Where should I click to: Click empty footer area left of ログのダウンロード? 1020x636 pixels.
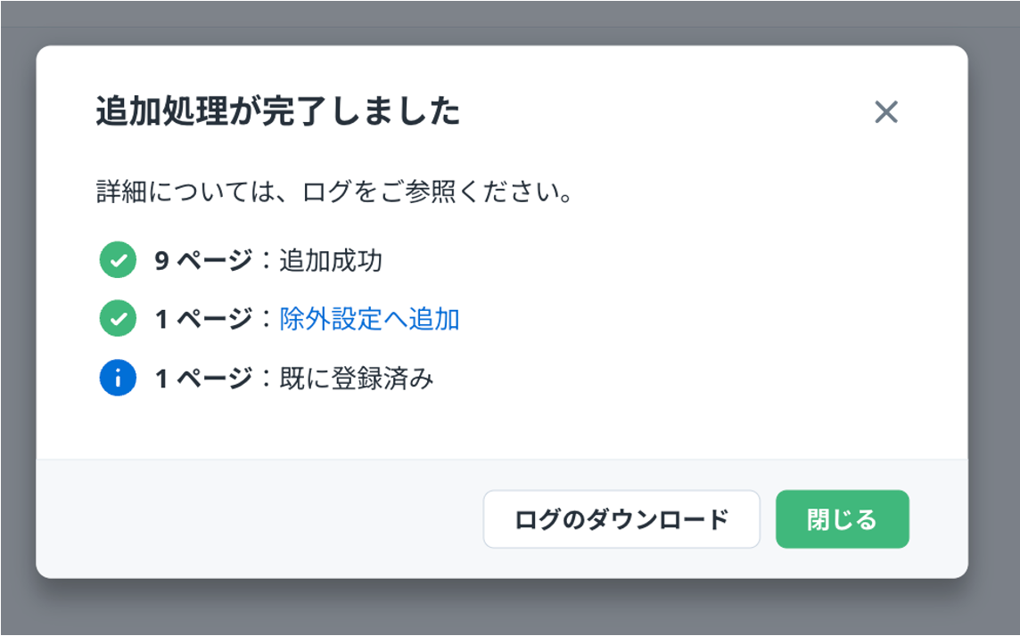(259, 518)
